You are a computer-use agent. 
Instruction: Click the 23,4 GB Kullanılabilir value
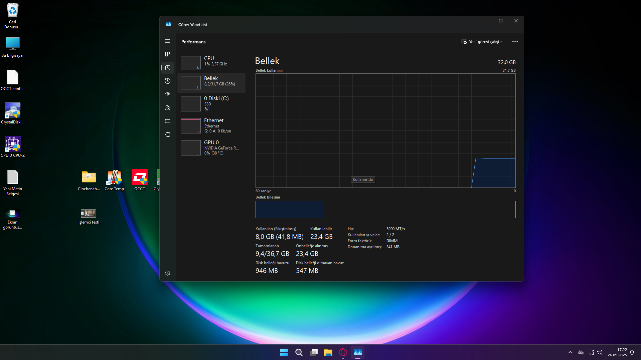[321, 237]
